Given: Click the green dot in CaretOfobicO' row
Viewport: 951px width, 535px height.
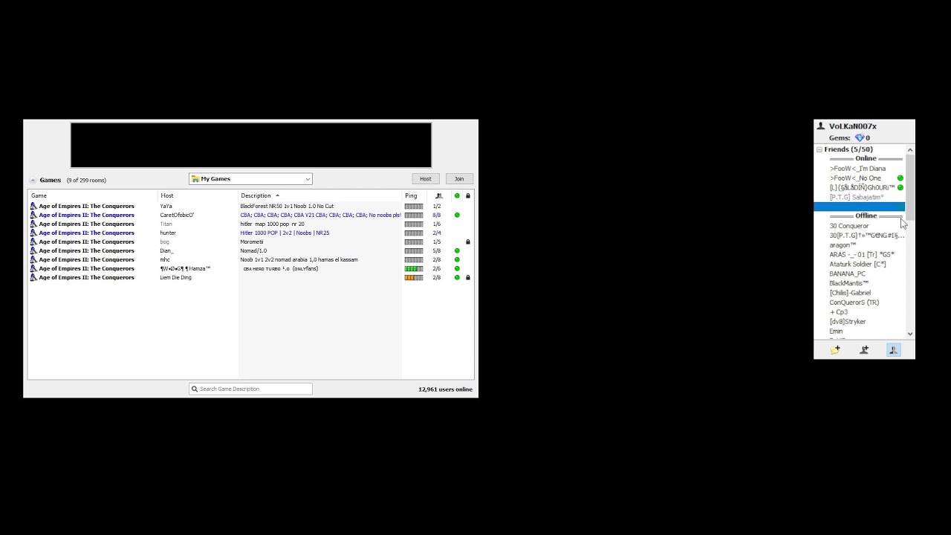Looking at the screenshot, I should tap(457, 215).
